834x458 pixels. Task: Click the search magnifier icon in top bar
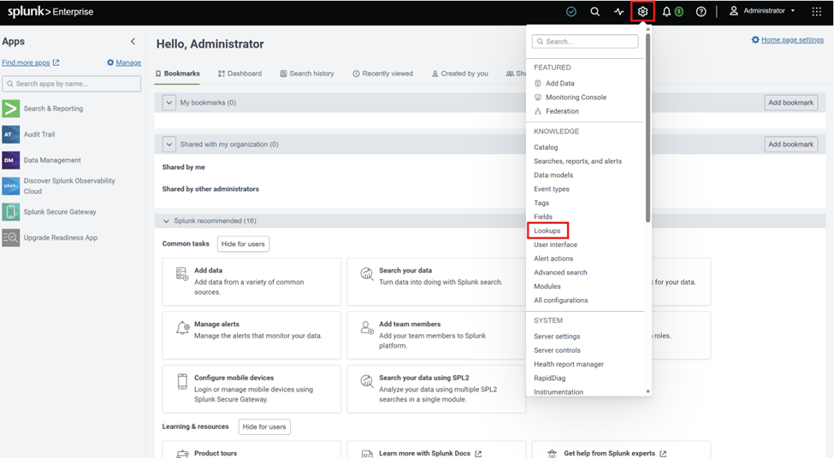pyautogui.click(x=594, y=11)
